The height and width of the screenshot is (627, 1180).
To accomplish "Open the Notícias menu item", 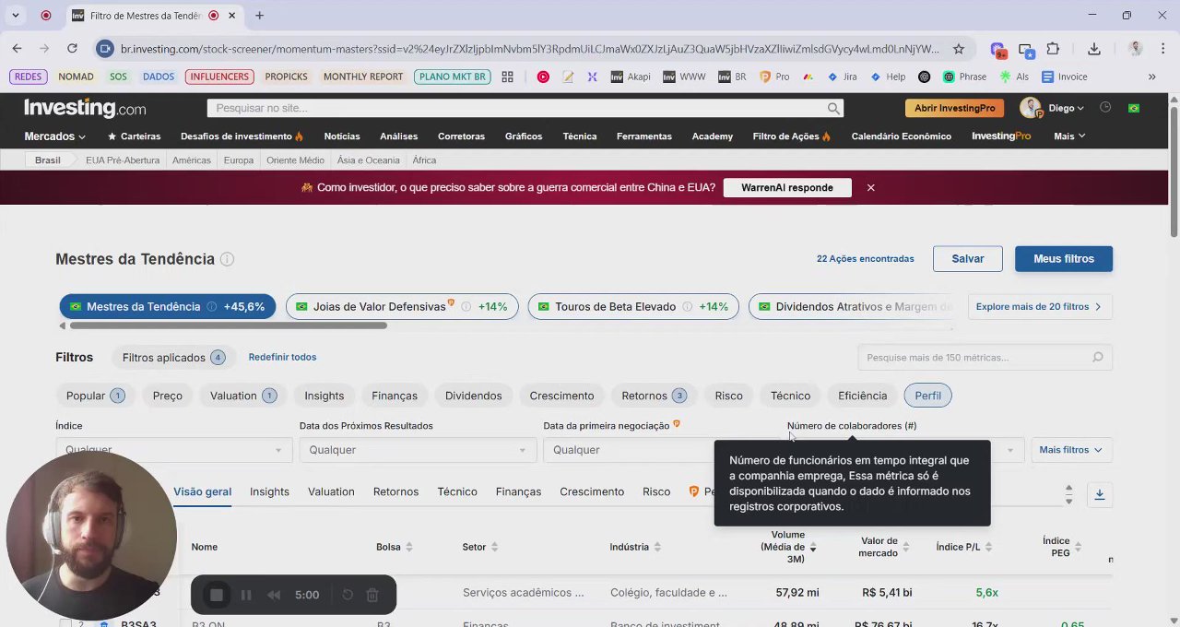I will click(342, 136).
